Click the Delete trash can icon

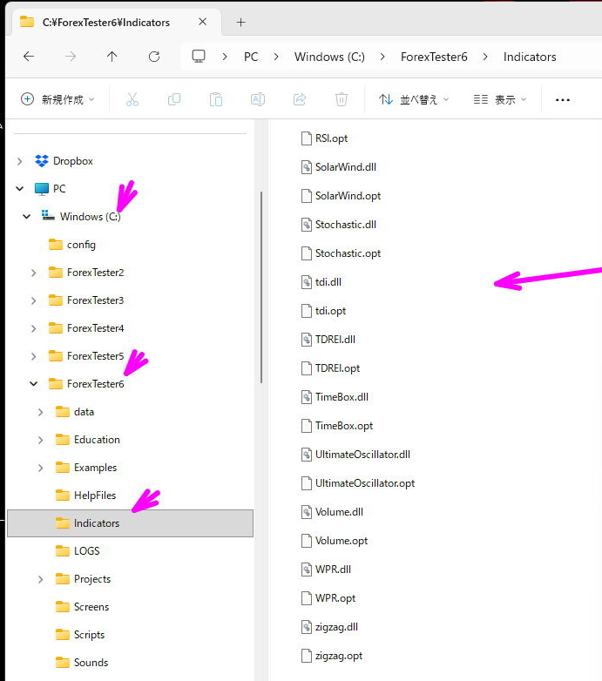342,100
